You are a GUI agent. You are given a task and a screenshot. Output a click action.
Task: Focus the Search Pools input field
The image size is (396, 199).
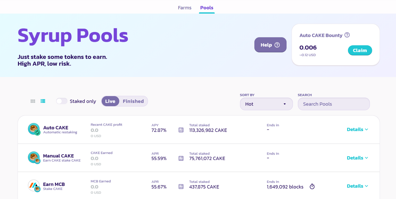point(334,104)
